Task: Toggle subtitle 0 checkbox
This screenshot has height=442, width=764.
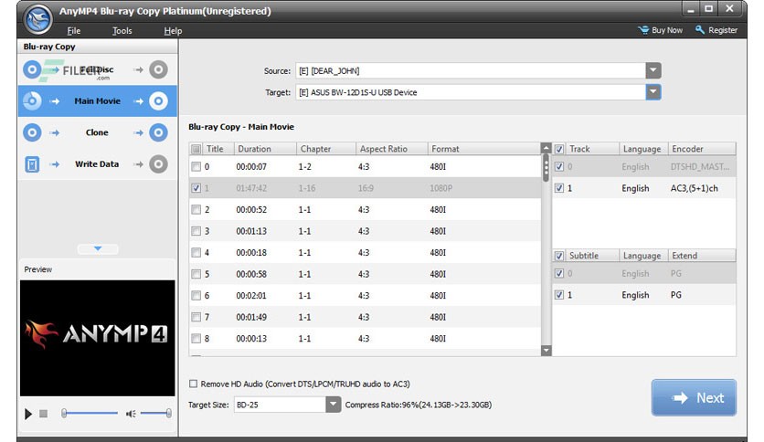Action: [559, 274]
